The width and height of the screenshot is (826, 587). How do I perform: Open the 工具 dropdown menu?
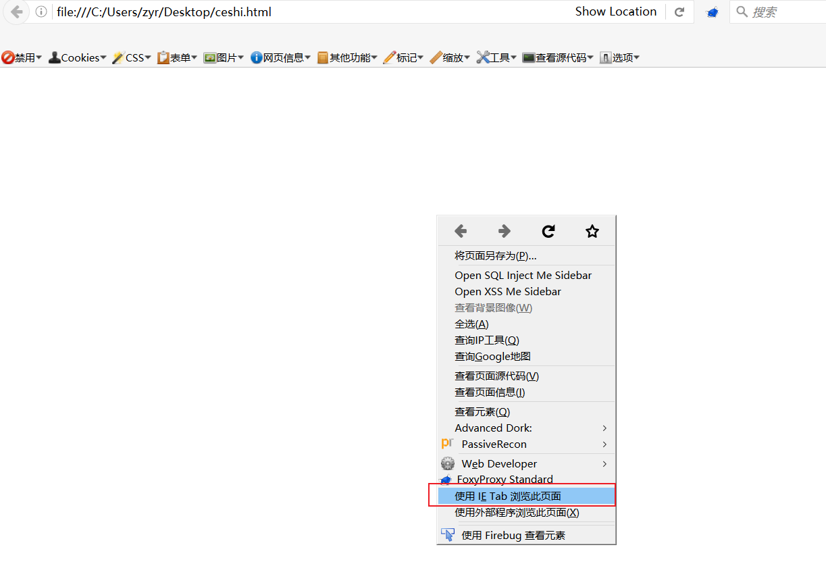(496, 58)
